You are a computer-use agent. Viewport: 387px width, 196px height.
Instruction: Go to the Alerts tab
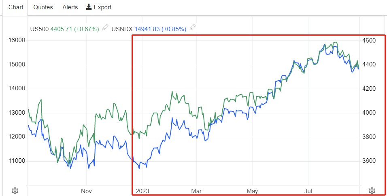tap(70, 7)
